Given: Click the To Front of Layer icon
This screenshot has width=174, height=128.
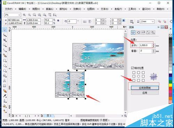Looking at the screenshot, I should [159, 22].
